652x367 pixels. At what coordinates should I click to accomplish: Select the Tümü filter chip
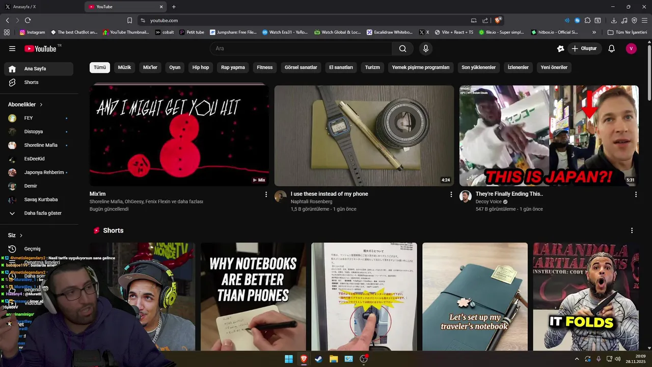100,67
